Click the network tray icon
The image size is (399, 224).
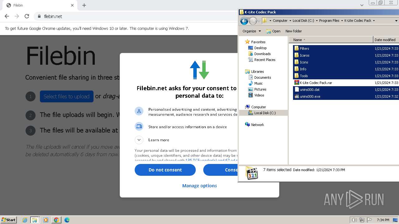tap(362, 220)
